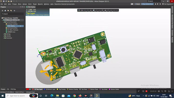Open the PCB1.PcbDoc document tab
Image resolution: width=174 pixels, height=98 pixels.
click(31, 7)
